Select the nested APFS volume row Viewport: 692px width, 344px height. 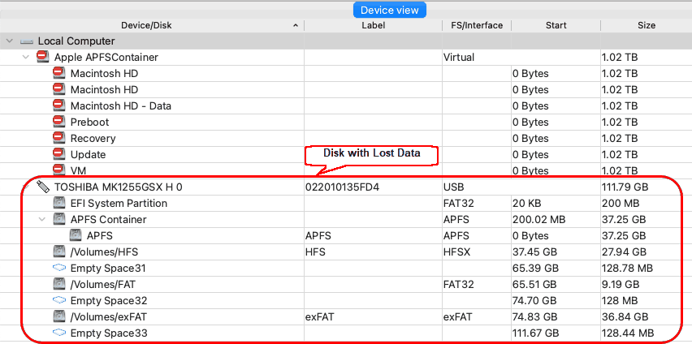point(346,236)
